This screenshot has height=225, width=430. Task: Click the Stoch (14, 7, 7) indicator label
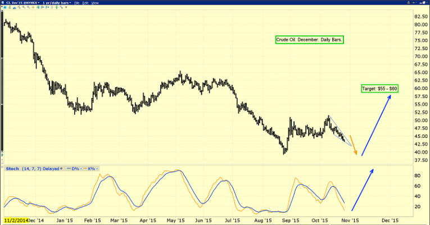click(x=24, y=168)
